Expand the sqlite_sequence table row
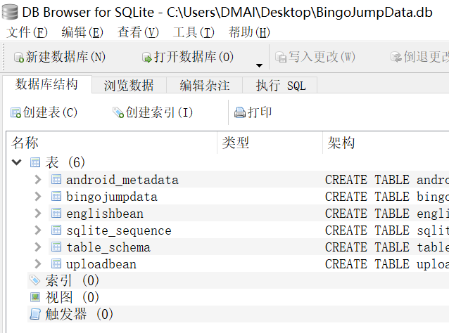449x333 pixels. pos(38,230)
